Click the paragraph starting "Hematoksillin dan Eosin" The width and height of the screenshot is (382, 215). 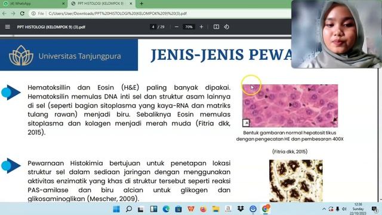pyautogui.click(x=129, y=110)
